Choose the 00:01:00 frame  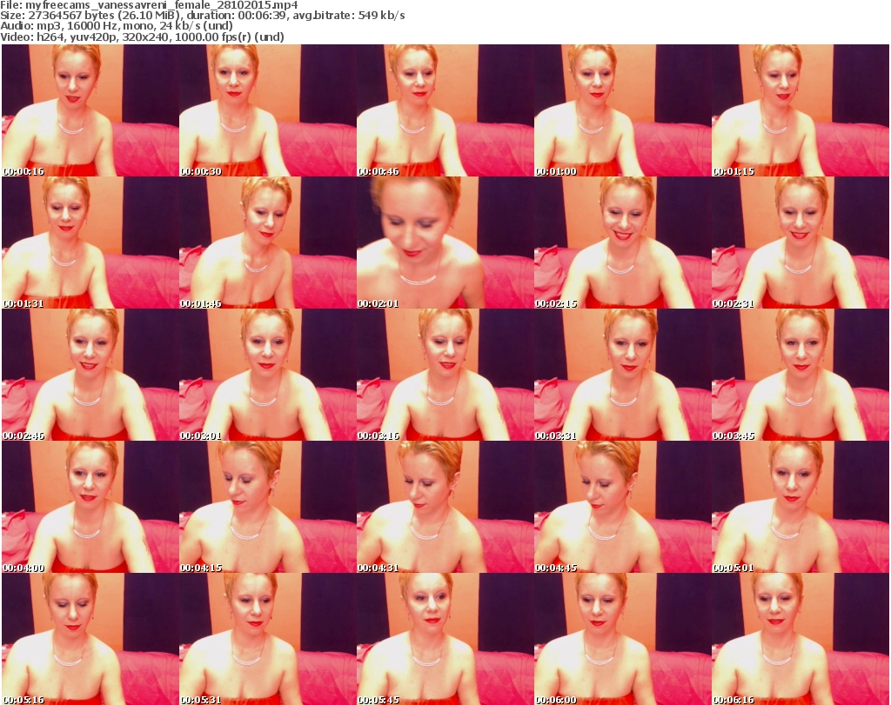622,110
